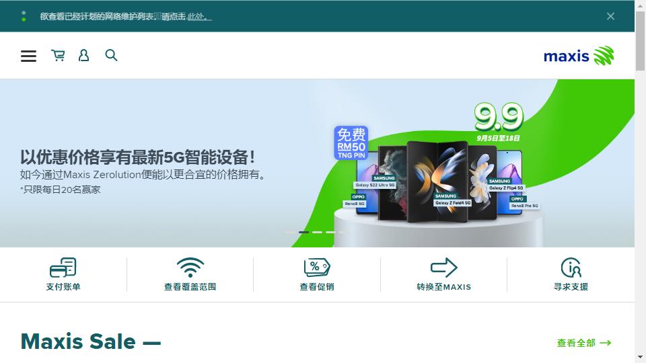The height and width of the screenshot is (363, 646).
Task: Open site search magnifier
Action: 111,55
